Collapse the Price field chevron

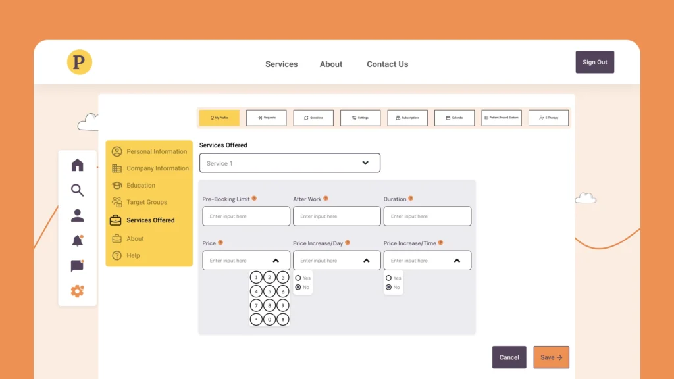[276, 261]
